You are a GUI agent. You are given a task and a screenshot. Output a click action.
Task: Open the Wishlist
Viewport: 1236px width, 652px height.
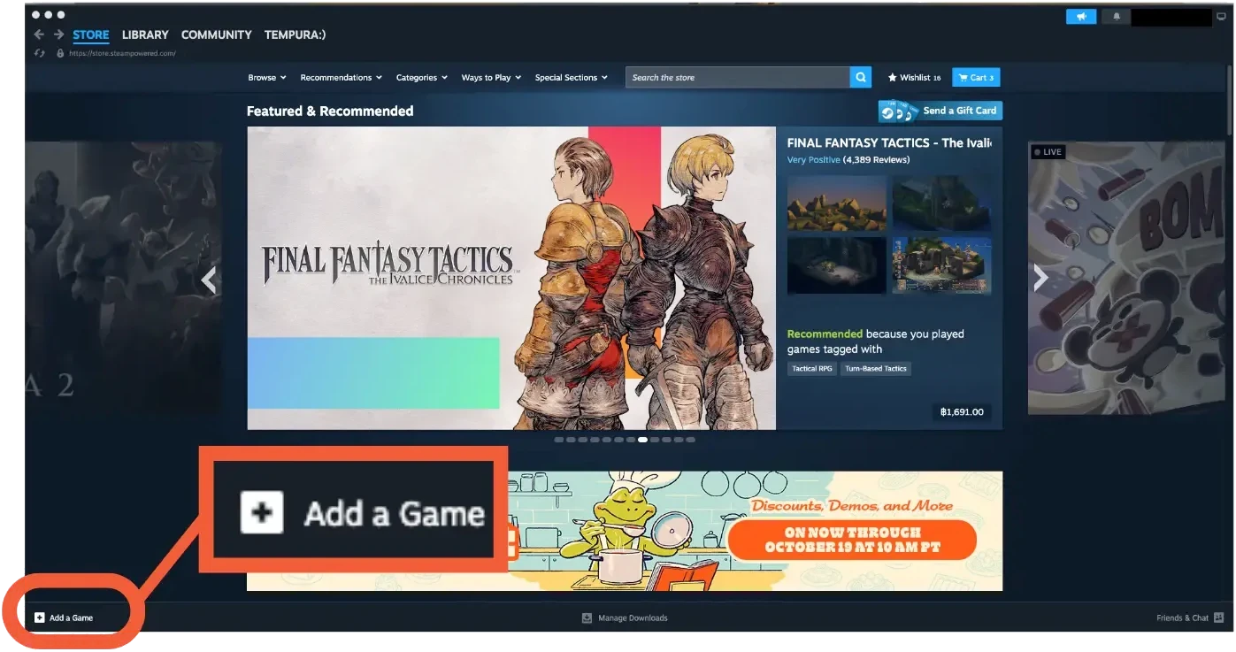[915, 78]
